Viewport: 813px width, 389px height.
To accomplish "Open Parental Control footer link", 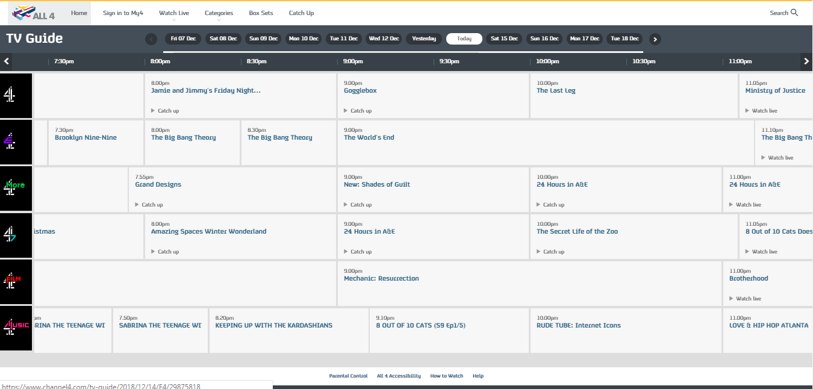I will pyautogui.click(x=348, y=376).
